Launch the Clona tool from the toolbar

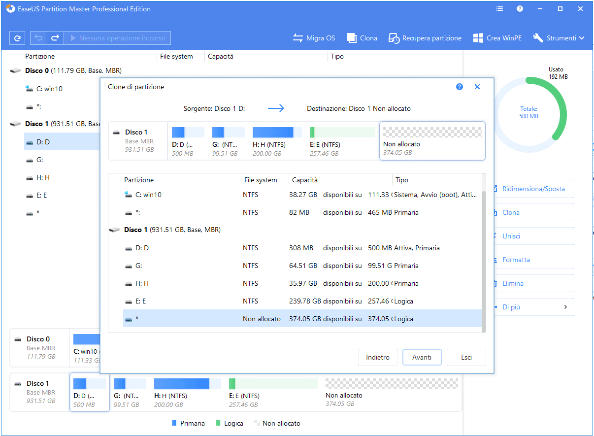362,38
